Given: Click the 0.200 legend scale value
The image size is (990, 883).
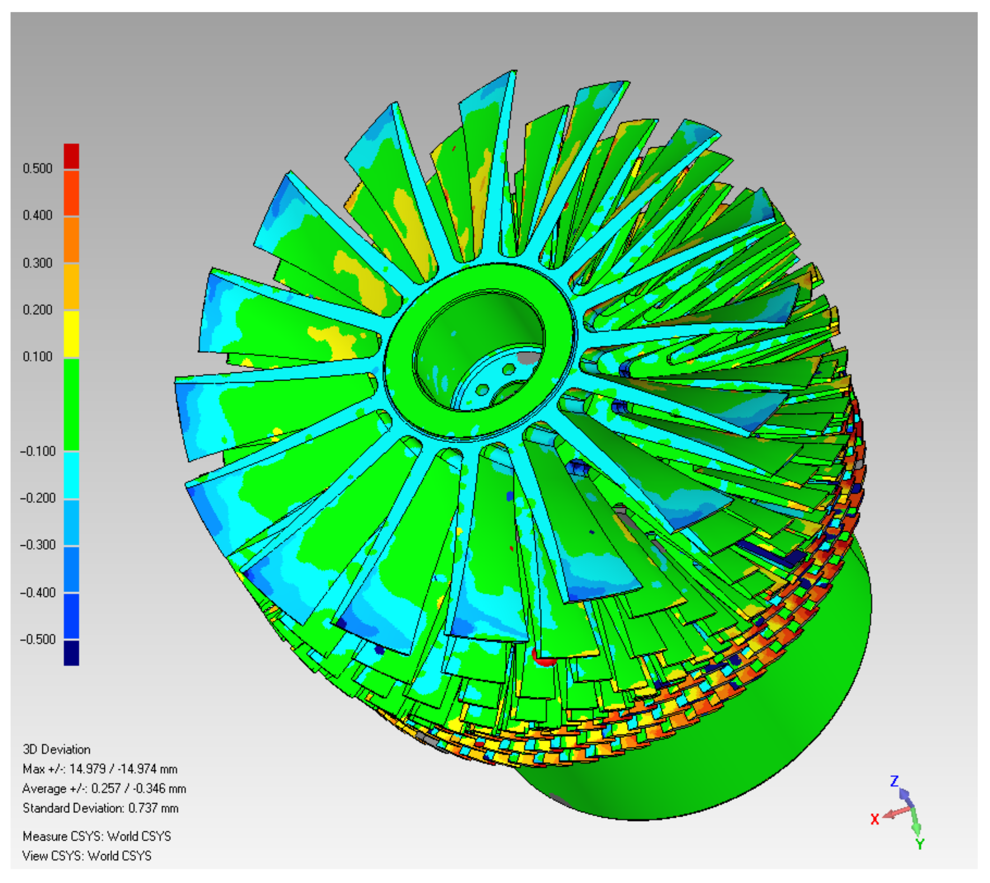Looking at the screenshot, I should click(x=38, y=310).
